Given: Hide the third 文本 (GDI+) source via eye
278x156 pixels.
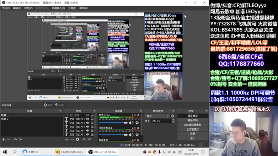Looking at the screenshot, I should [88, 127].
